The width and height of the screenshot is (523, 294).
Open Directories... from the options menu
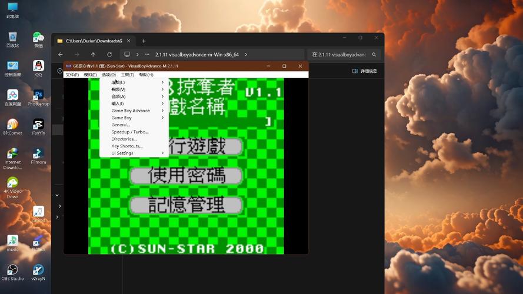pos(134,139)
